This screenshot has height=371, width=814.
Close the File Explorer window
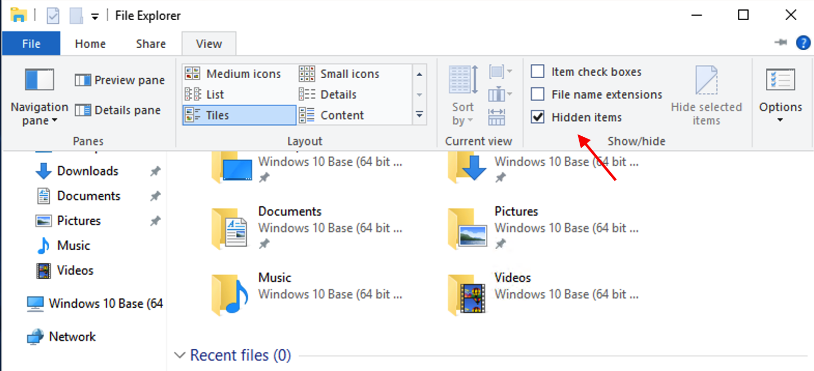point(791,15)
